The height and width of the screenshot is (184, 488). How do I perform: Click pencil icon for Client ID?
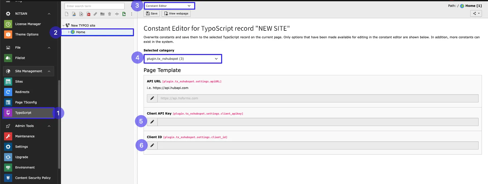(x=152, y=145)
